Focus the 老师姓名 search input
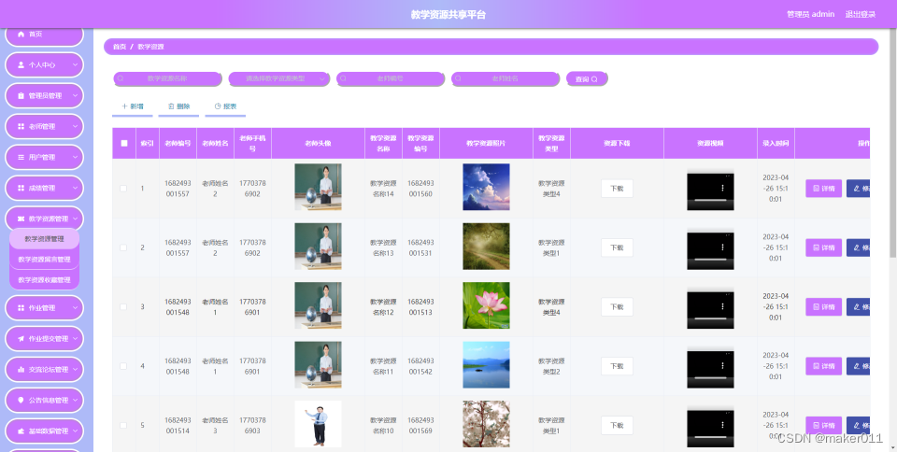The width and height of the screenshot is (897, 452). coord(505,78)
